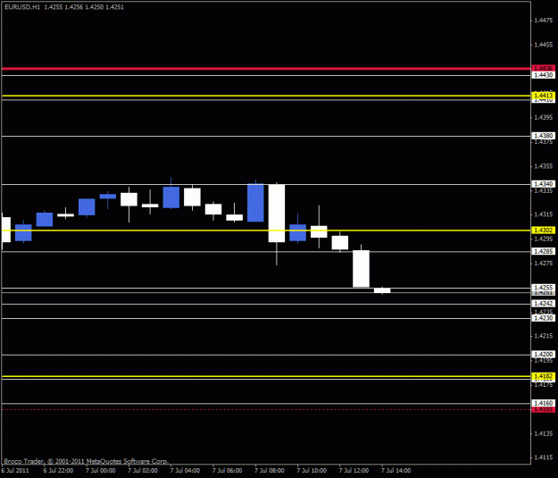
Task: Click the 1.4215 price scale value
Action: (x=544, y=336)
